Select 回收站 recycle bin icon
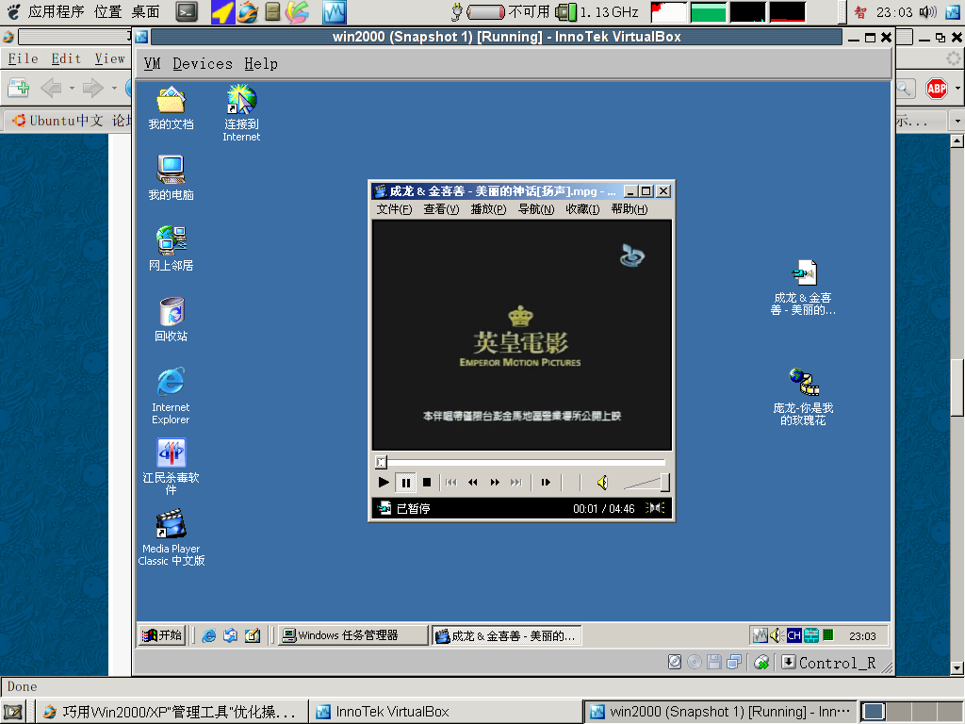This screenshot has width=965, height=724. click(172, 320)
